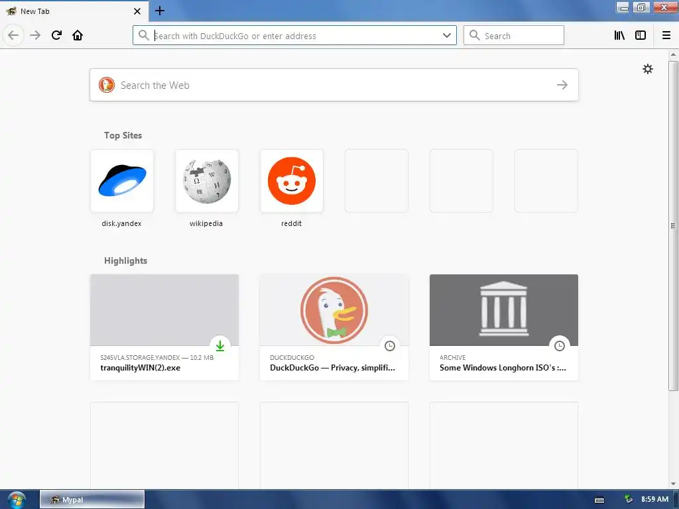This screenshot has width=679, height=509.
Task: Submit web search with arrow button
Action: click(562, 85)
